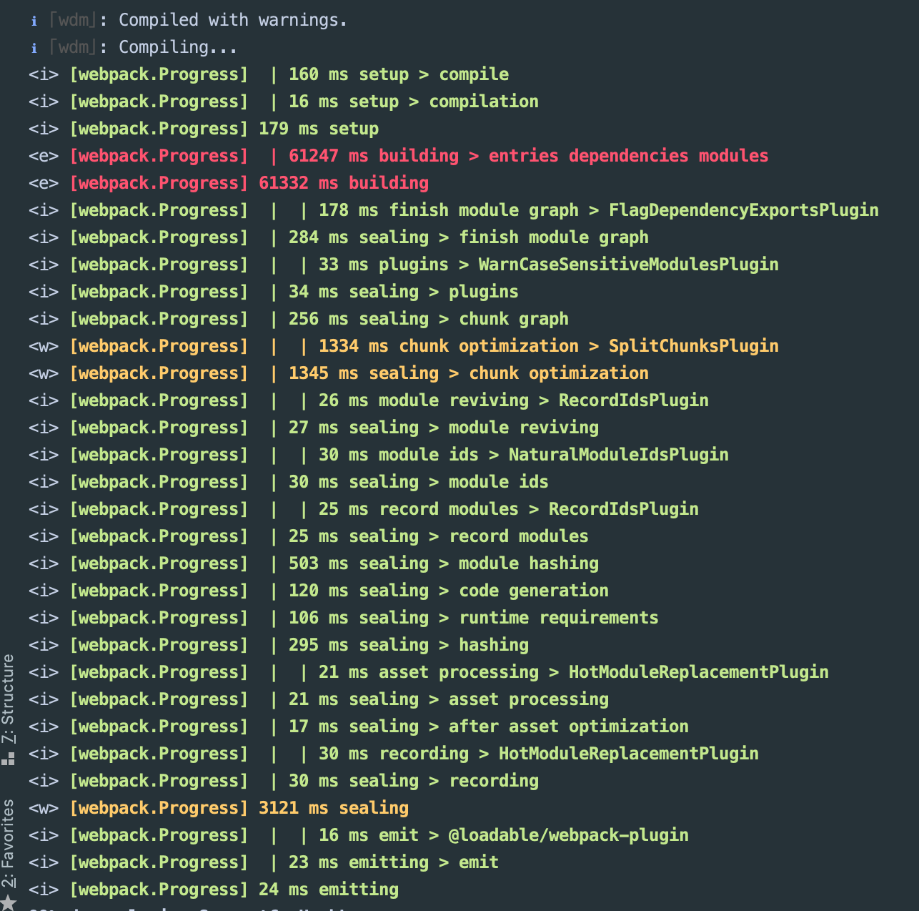919x911 pixels.
Task: Click the <w> marker beside SplitChunksPlugin warning
Action: coord(43,345)
